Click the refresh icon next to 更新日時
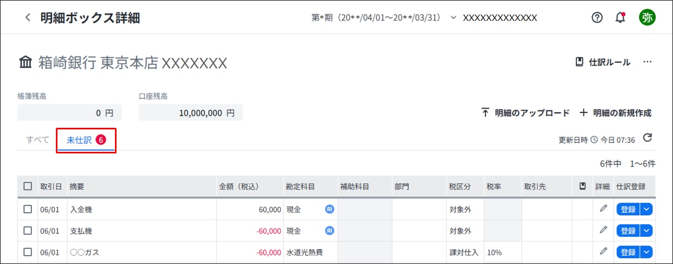This screenshot has width=673, height=264. (x=647, y=138)
